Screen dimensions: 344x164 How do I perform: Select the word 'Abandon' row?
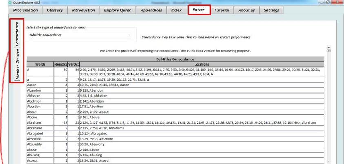point(175,90)
